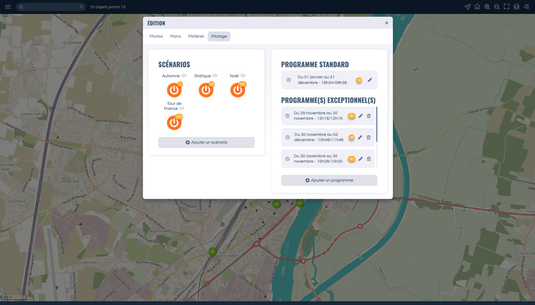The height and width of the screenshot is (305, 535).
Task: Delete the 29 novembre exceptional programme
Action: (x=369, y=116)
